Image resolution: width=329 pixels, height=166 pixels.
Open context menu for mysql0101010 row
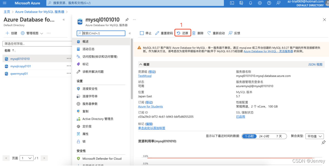69,59
